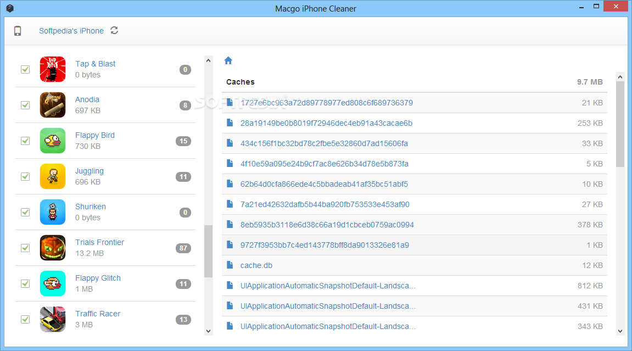632x351 pixels.
Task: Click the Caches section header
Action: 240,82
